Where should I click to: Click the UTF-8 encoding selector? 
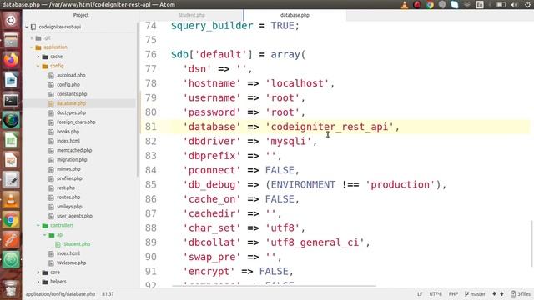[x=436, y=294]
